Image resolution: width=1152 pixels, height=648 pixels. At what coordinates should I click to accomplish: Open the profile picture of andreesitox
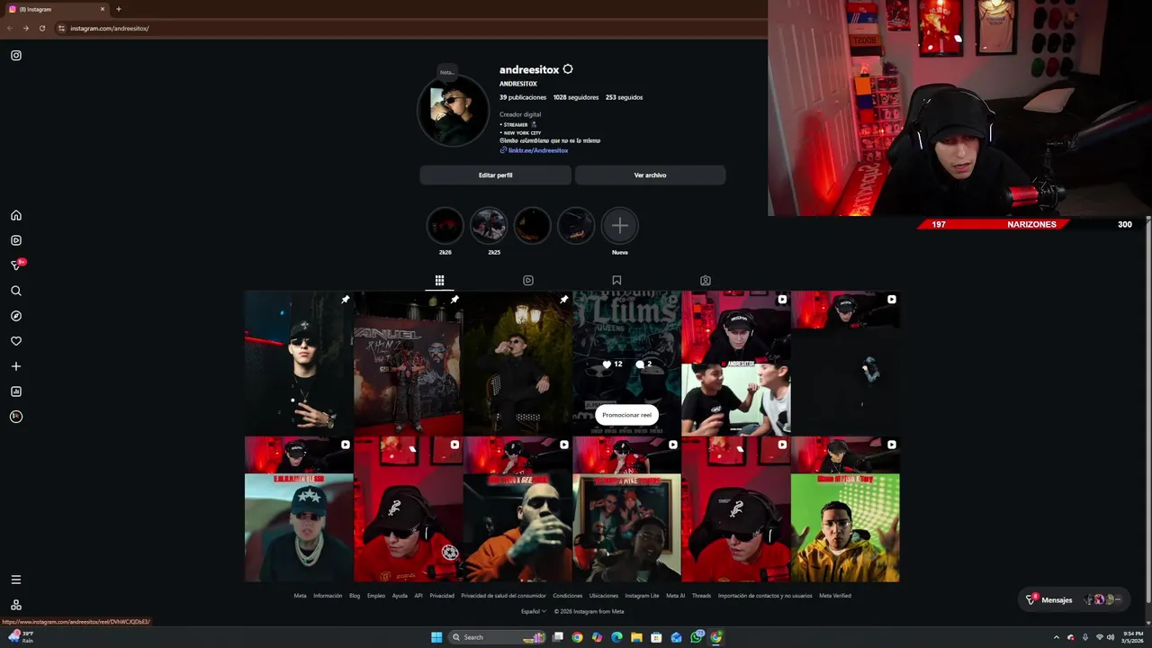click(453, 111)
